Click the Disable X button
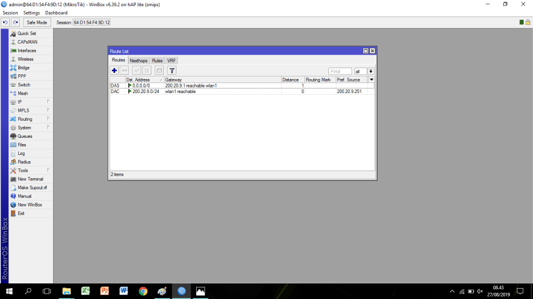The width and height of the screenshot is (533, 299). (x=147, y=70)
